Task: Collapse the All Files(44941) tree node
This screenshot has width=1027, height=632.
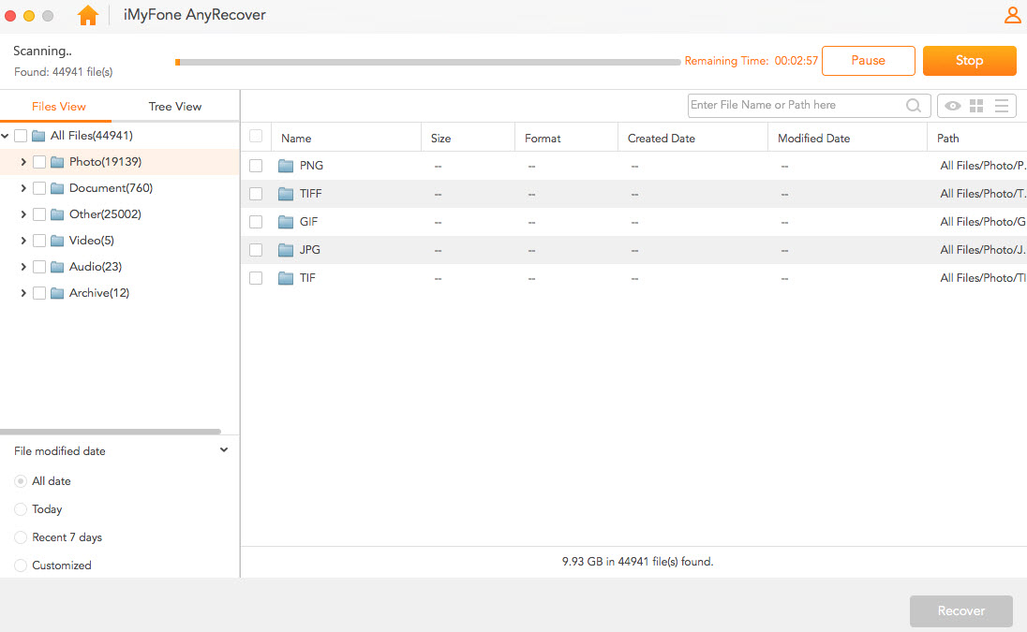Action: [6, 136]
